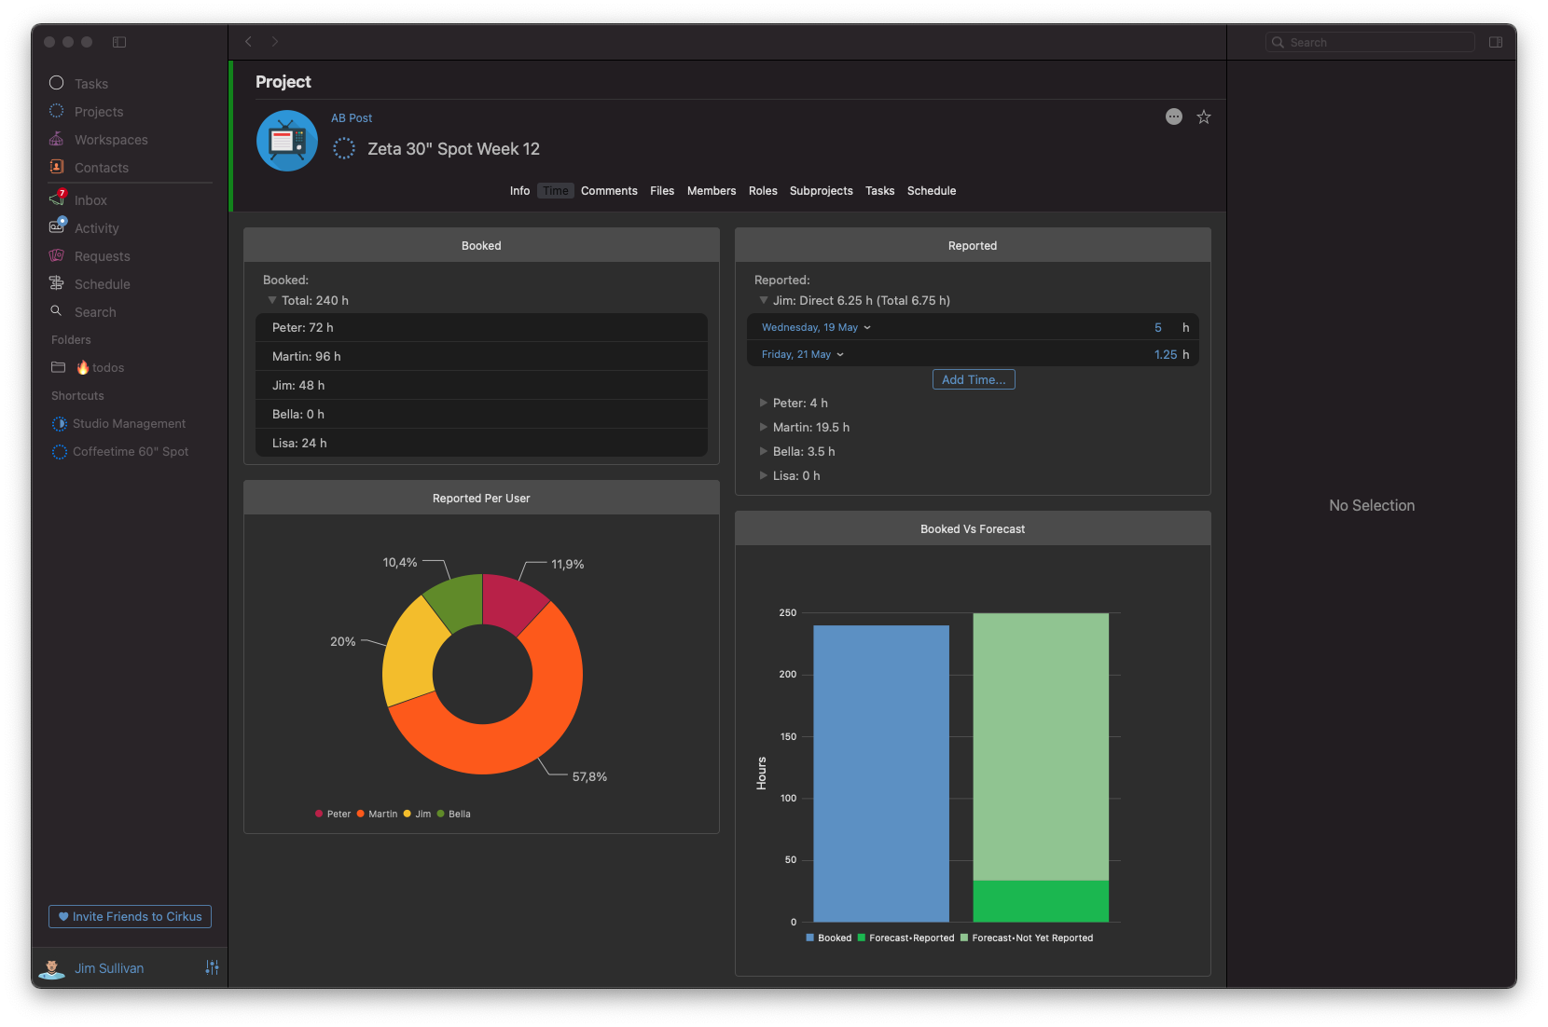The width and height of the screenshot is (1548, 1027).
Task: Toggle the Martin legend in the donut chart
Action: (x=377, y=814)
